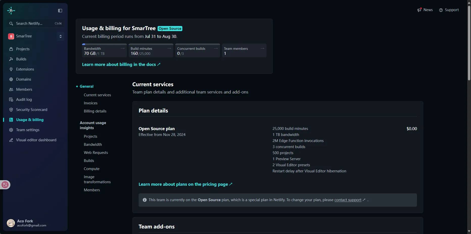
Task: Open the Security Scorecard page
Action: (x=32, y=110)
